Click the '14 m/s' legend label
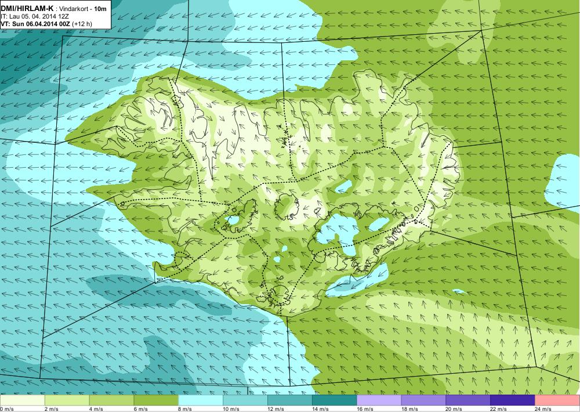This screenshot has width=580, height=412. coord(320,409)
